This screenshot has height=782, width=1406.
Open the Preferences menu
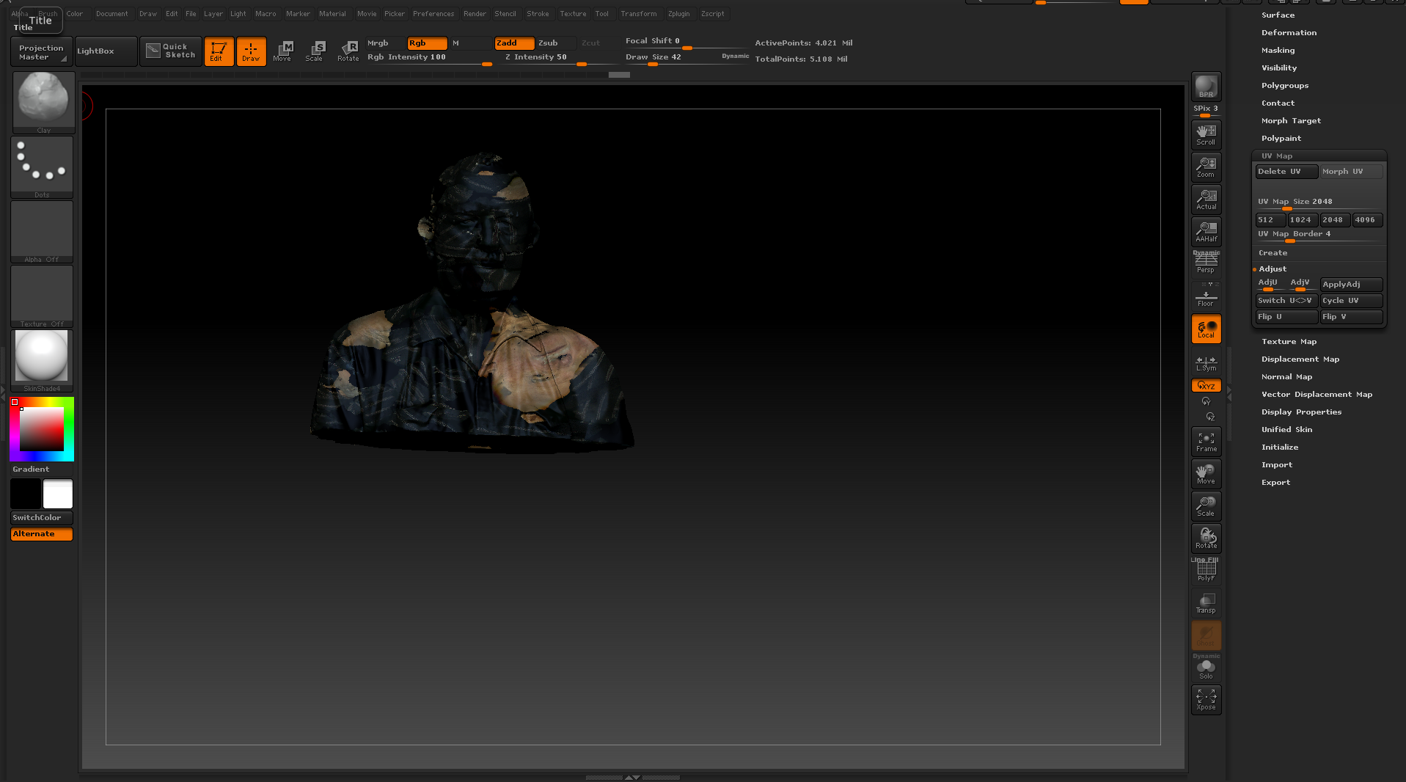(x=433, y=14)
